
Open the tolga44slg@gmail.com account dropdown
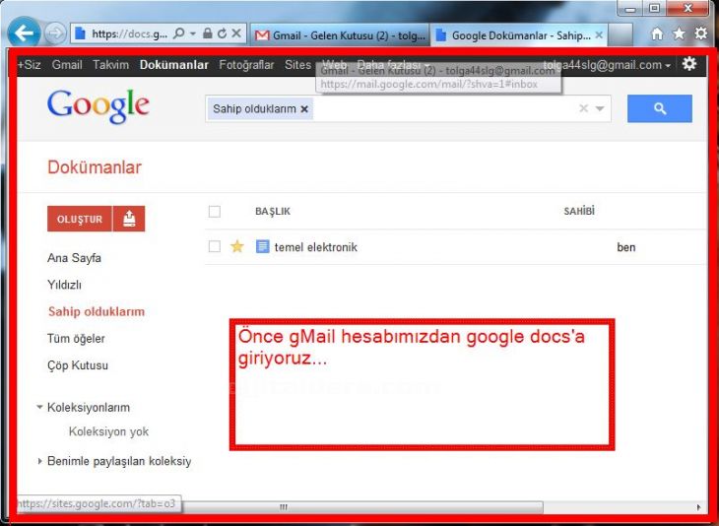click(x=606, y=65)
